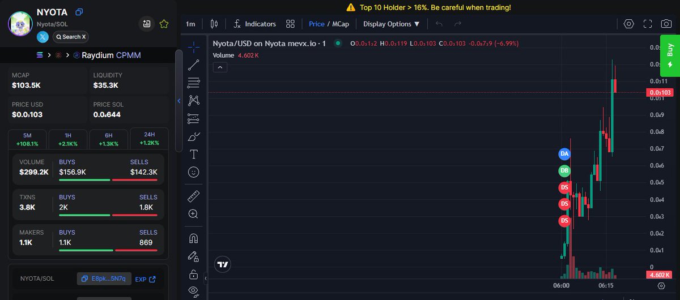Click the Search X button
This screenshot has width=680, height=300.
71,37
